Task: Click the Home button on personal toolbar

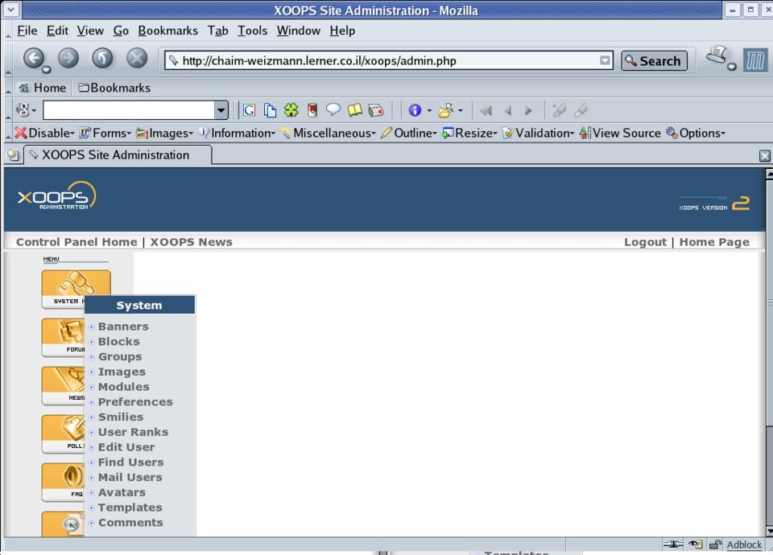Action: tap(43, 88)
